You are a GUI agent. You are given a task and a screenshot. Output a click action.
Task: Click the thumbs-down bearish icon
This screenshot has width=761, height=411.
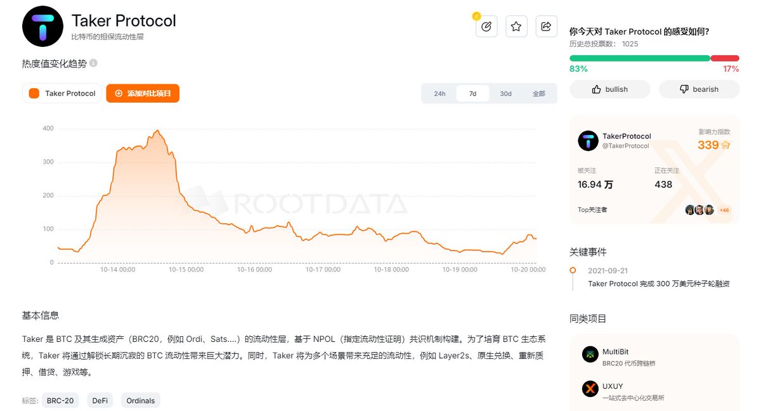pyautogui.click(x=684, y=89)
